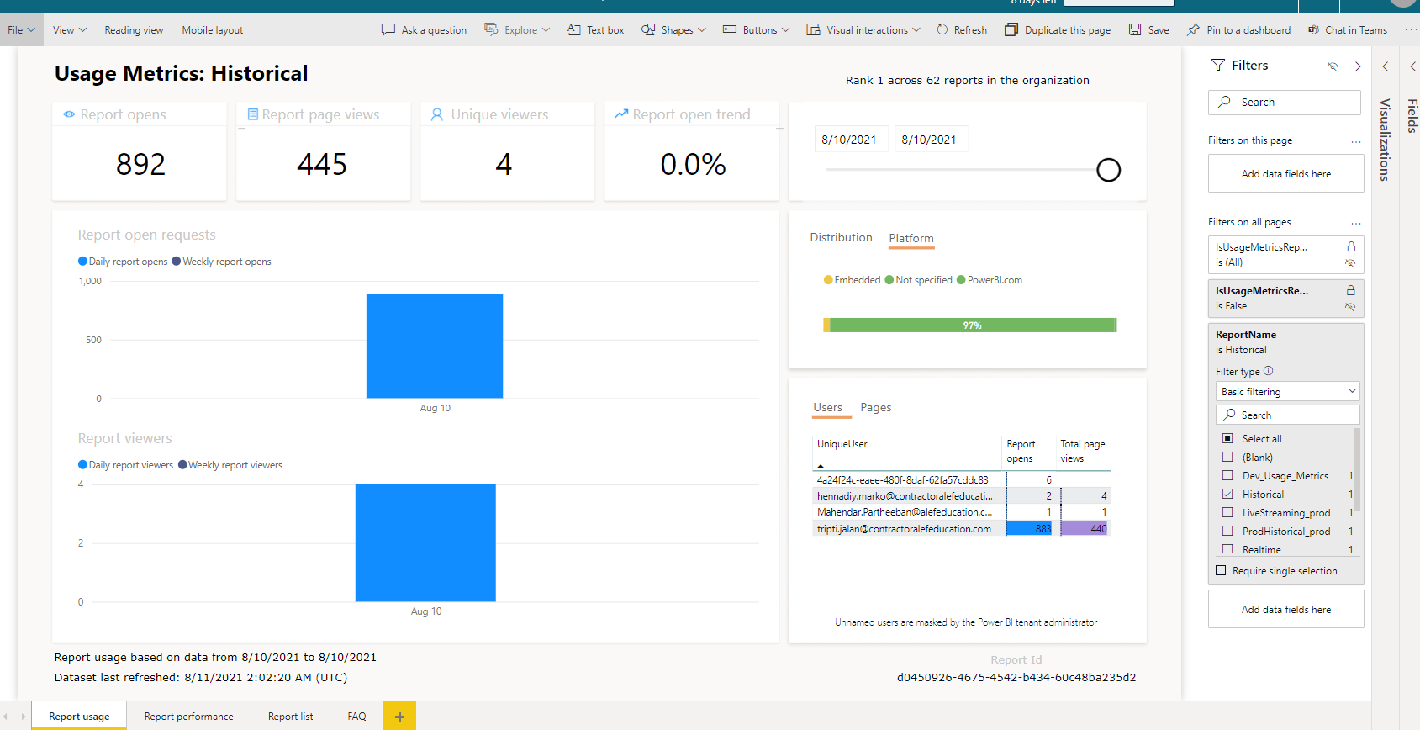
Task: Expand the Fields pane
Action: (1412, 66)
